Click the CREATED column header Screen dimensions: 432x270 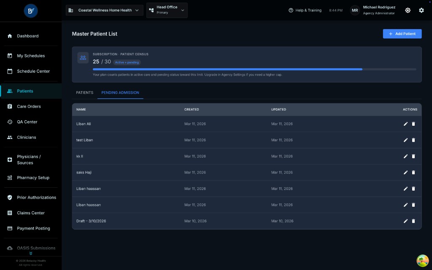click(x=192, y=109)
